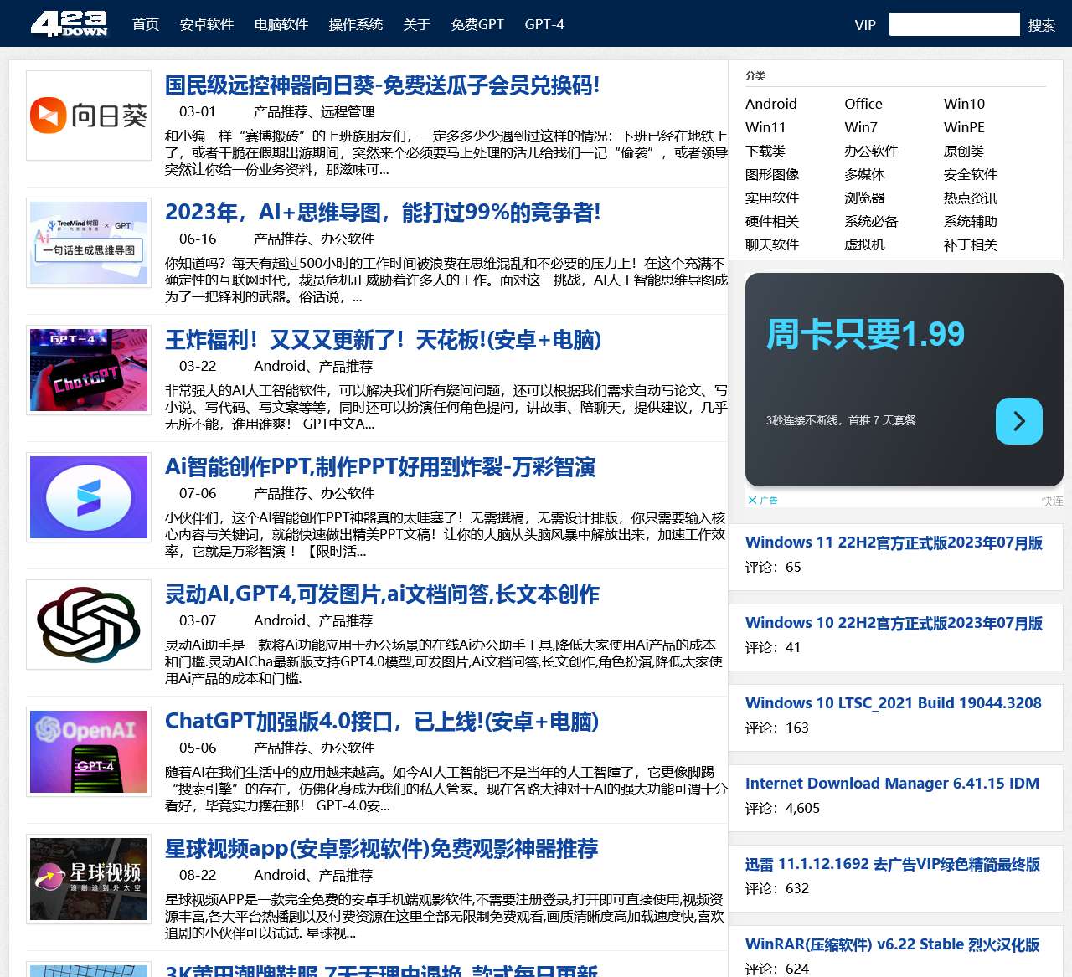Screen dimensions: 1072x977
Task: Open the 安卓软件 menu item
Action: tap(207, 24)
